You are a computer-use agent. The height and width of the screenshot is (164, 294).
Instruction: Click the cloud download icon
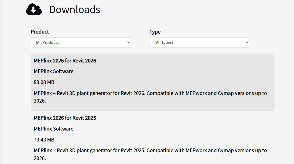click(x=34, y=9)
